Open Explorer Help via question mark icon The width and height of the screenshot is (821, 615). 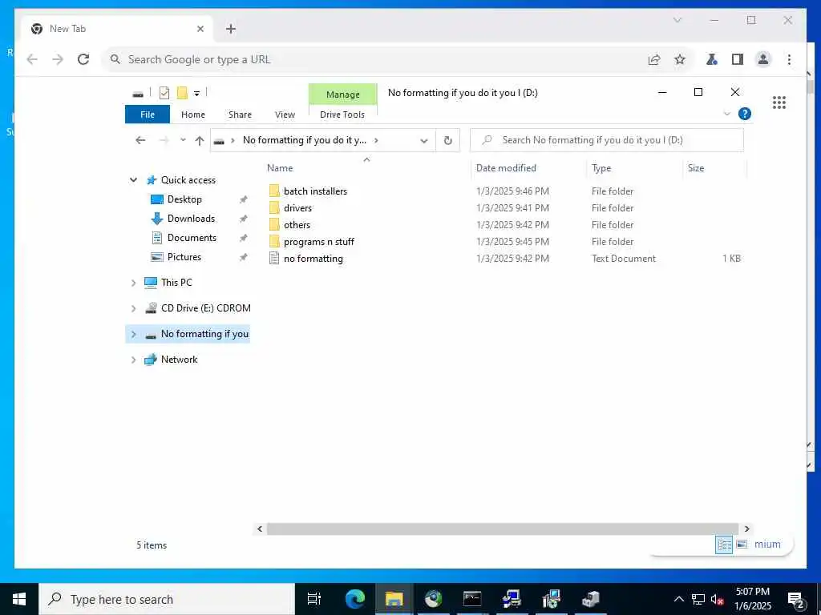[745, 114]
